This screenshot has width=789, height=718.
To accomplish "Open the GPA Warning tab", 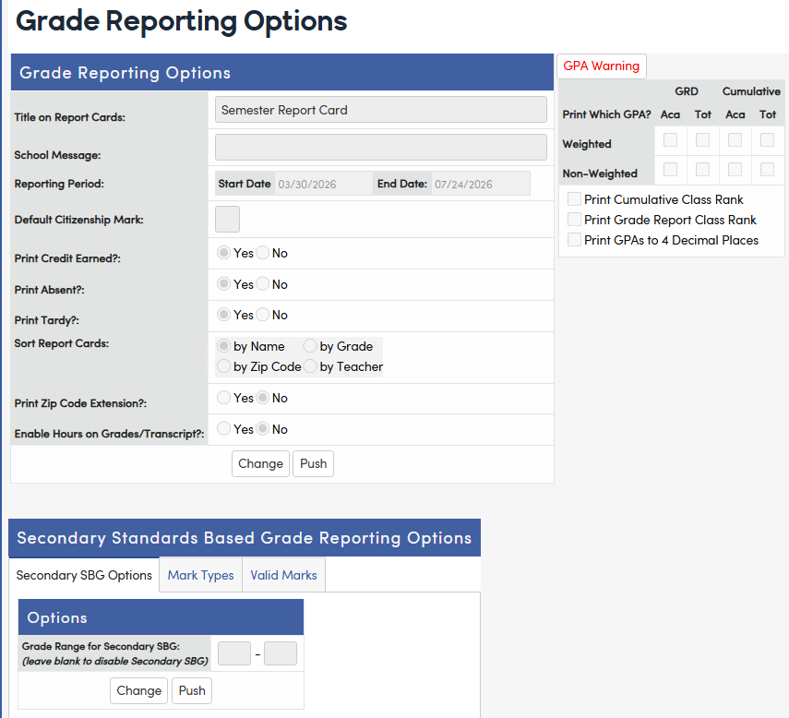I will click(x=602, y=66).
